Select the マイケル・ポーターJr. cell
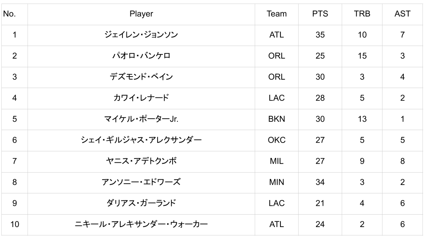The height and width of the screenshot is (239, 426). (x=141, y=119)
